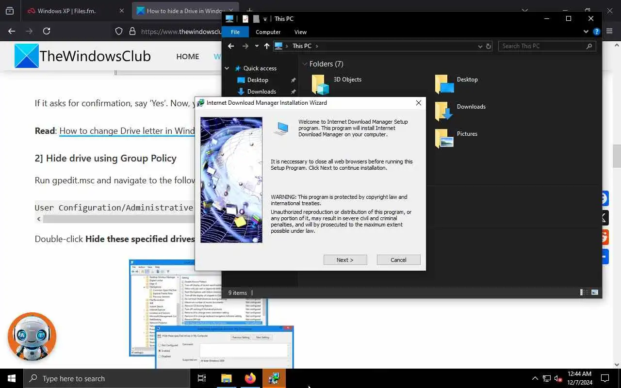Open the Action Center notifications

pos(605,378)
